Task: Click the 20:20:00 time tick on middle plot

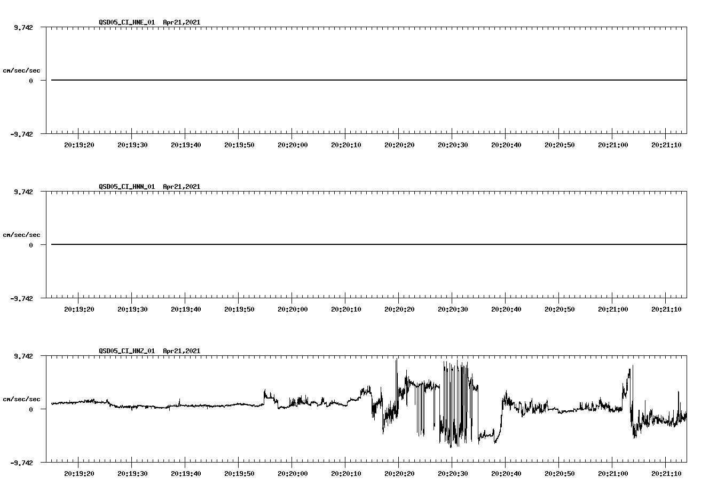Action: 293,308
